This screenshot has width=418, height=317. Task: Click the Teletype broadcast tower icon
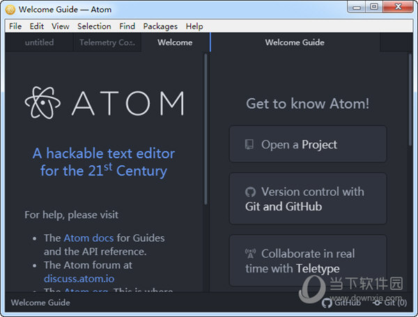250,254
